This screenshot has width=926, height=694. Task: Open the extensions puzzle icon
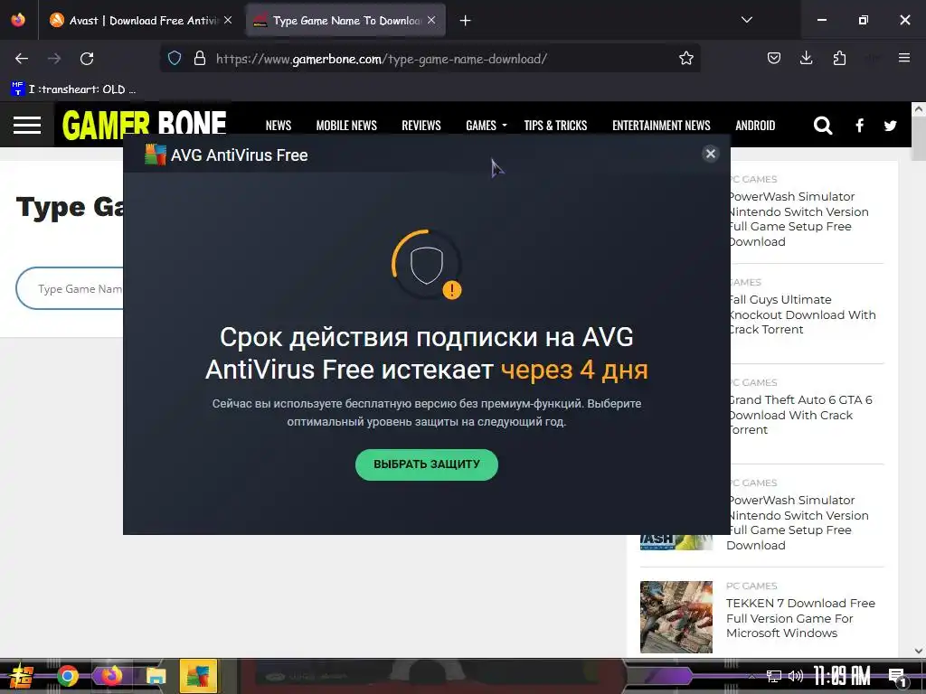click(839, 59)
